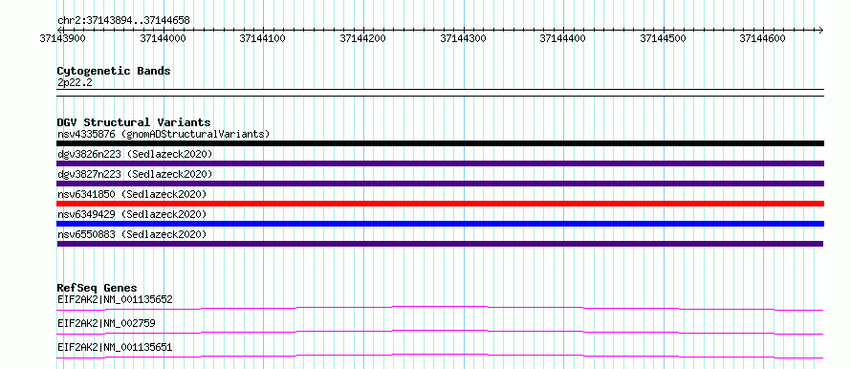The height and width of the screenshot is (369, 851).
Task: Click ruler position 37144400
Action: (563, 38)
